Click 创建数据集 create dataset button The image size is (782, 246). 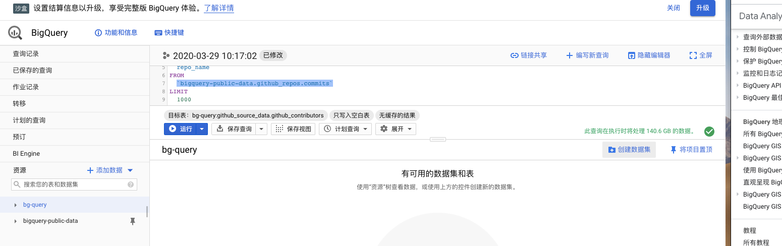coord(629,150)
